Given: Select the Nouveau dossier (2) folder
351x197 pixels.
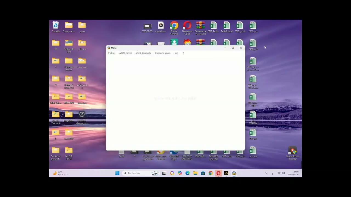Looking at the screenshot, I should 69,82.
